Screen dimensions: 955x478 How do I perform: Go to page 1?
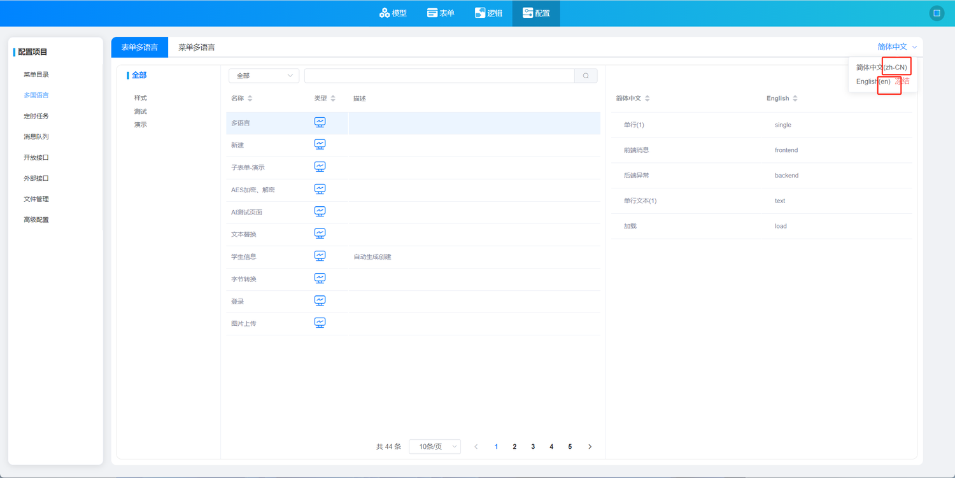pyautogui.click(x=496, y=447)
